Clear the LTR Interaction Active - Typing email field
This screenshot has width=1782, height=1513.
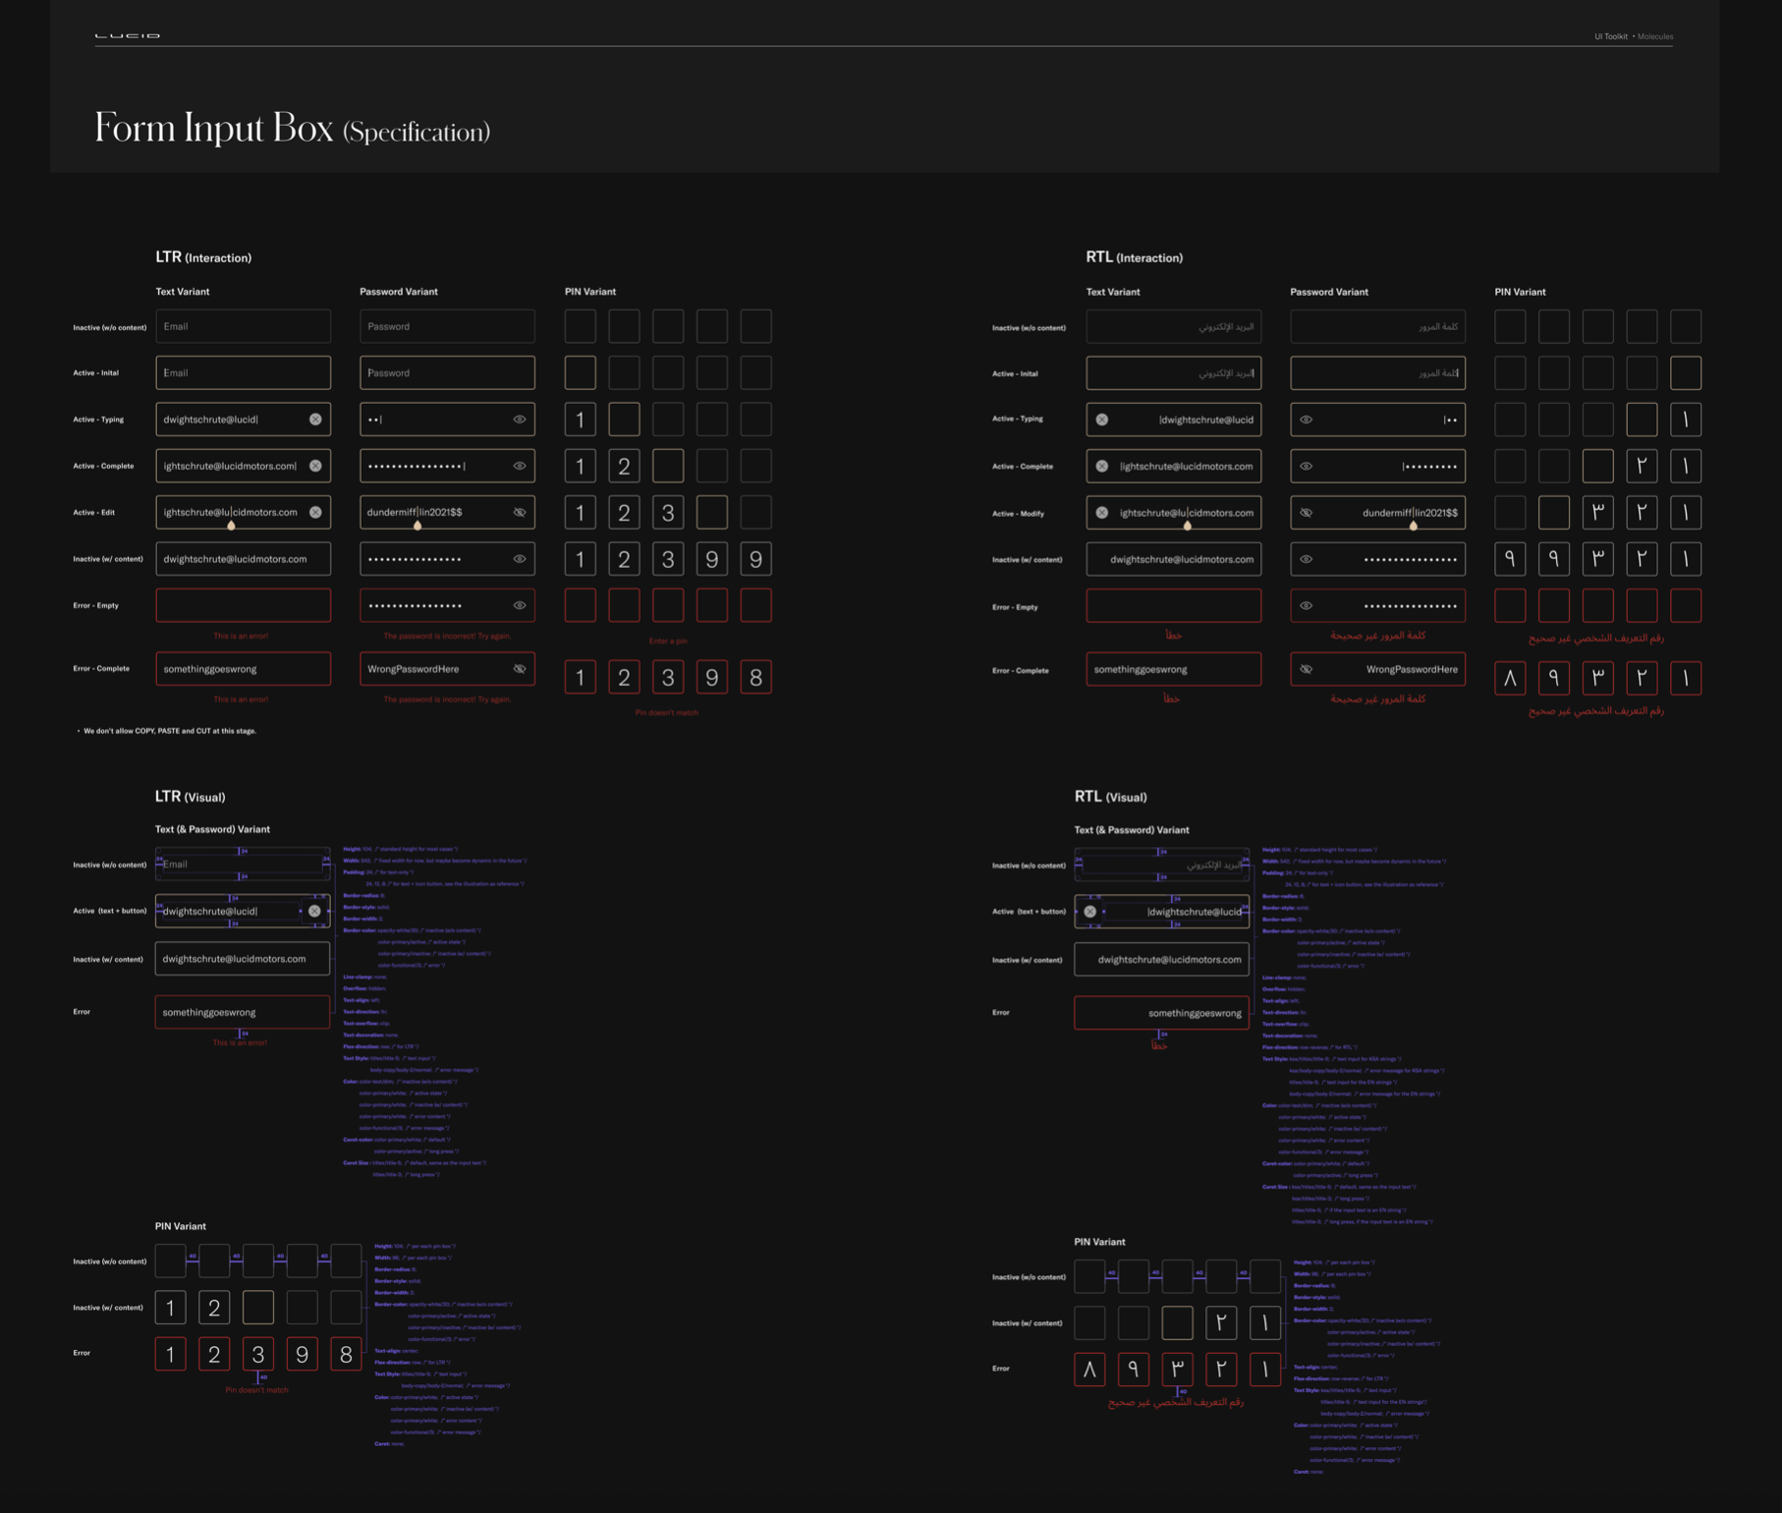click(x=315, y=420)
